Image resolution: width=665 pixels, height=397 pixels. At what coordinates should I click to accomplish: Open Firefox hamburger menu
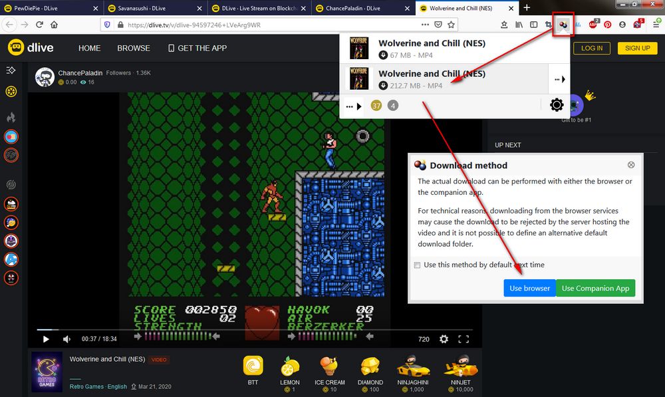click(656, 25)
